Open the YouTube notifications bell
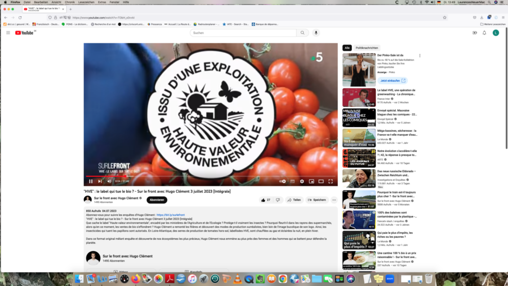The width and height of the screenshot is (508, 286). click(484, 33)
